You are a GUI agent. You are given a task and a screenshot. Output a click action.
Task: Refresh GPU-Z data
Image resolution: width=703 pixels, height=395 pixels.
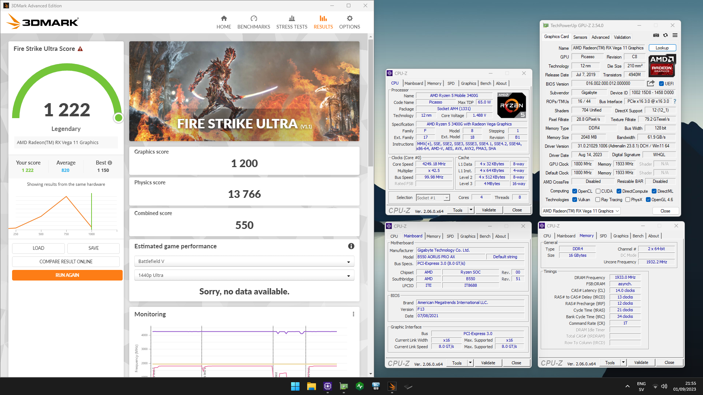pos(665,35)
